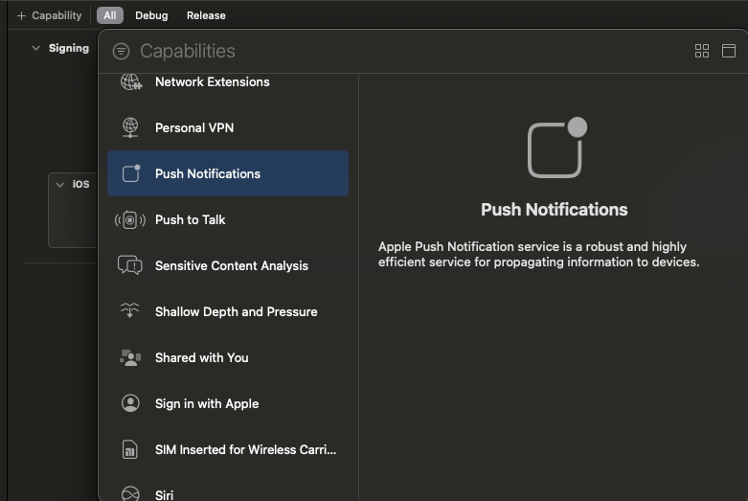This screenshot has width=748, height=501.
Task: Toggle the detail pane layout button
Action: click(x=729, y=51)
